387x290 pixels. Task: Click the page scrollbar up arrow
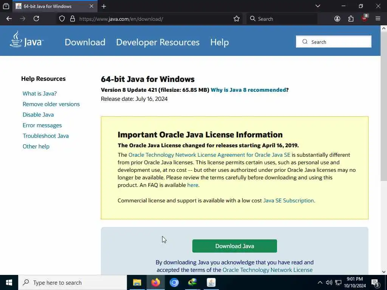coord(384,28)
